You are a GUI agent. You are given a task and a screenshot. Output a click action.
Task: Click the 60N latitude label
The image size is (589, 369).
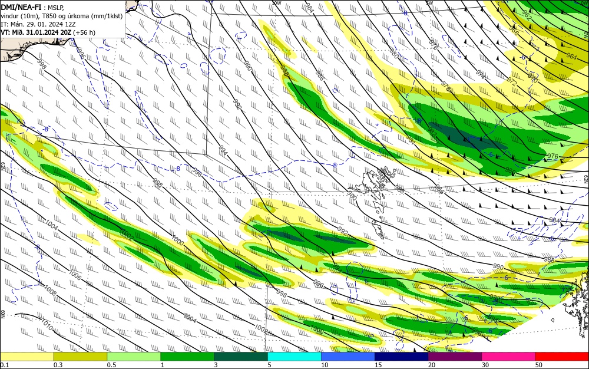pyautogui.click(x=2, y=314)
